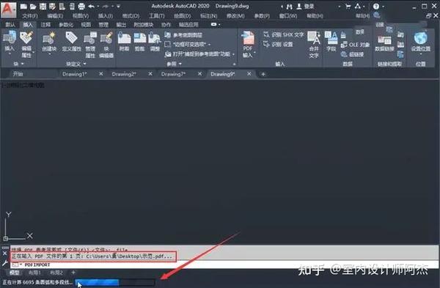
Task: Click the Save quick-access icon
Action: (x=43, y=6)
